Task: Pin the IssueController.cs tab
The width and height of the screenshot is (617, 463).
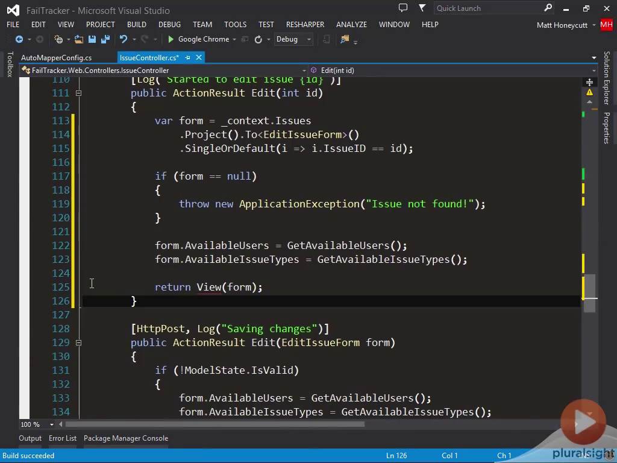Action: coord(188,57)
